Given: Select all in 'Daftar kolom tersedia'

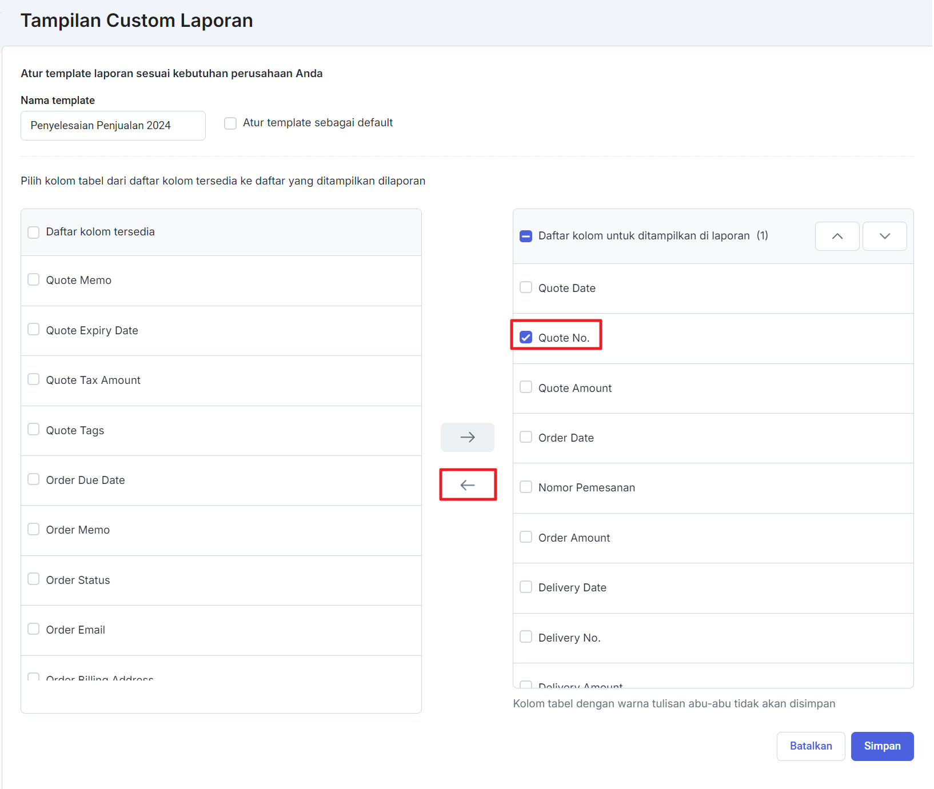Looking at the screenshot, I should tap(34, 232).
